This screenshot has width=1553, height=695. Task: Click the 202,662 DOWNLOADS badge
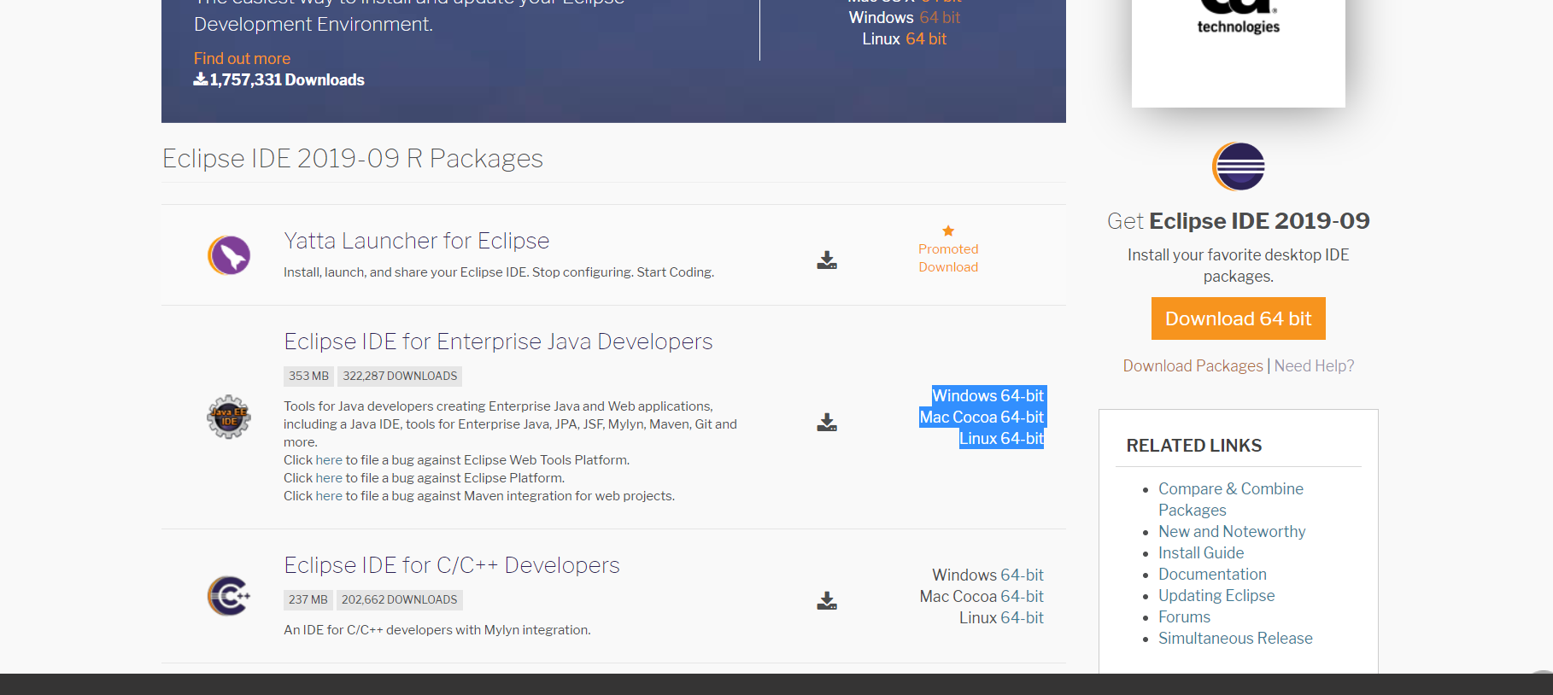point(400,599)
